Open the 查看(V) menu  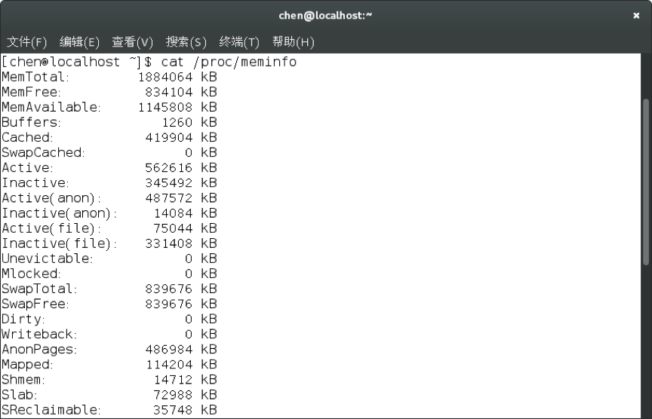[x=132, y=41]
